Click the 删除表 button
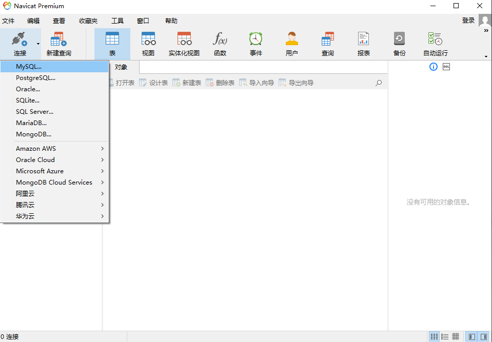The width and height of the screenshot is (492, 342). 220,83
